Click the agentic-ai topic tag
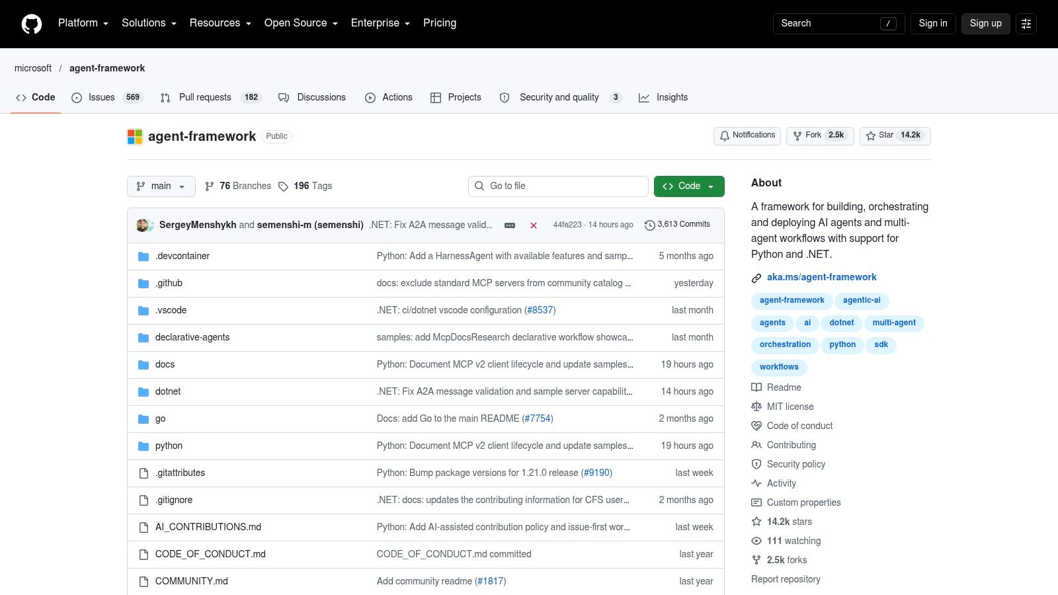The width and height of the screenshot is (1058, 595). pyautogui.click(x=862, y=301)
